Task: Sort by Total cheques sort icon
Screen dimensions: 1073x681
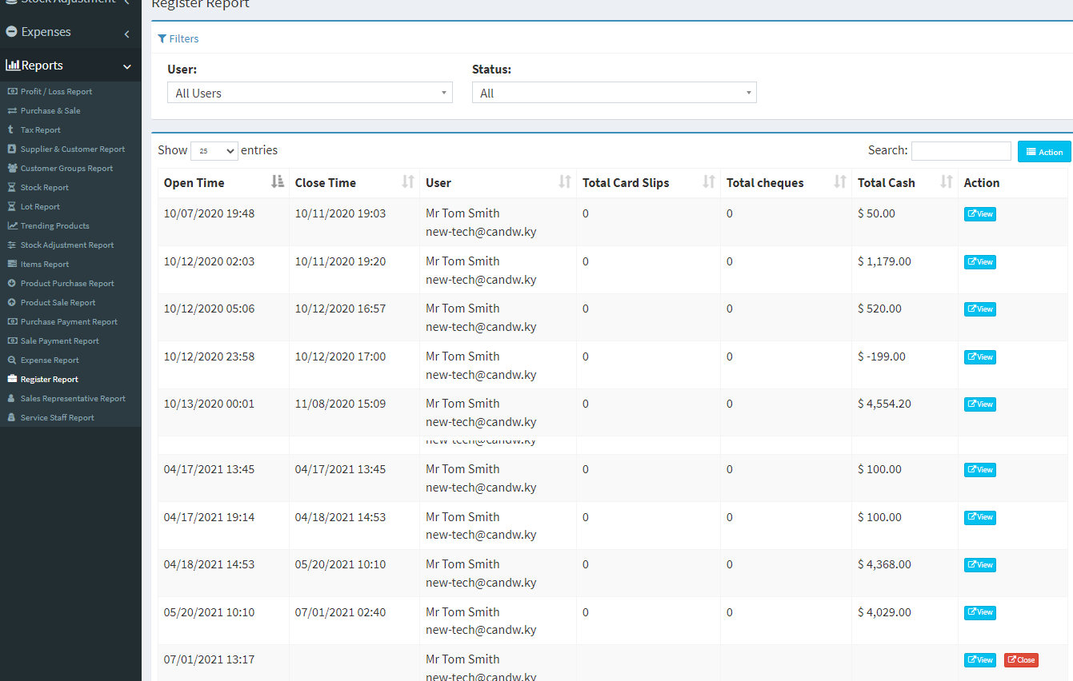Action: (840, 182)
